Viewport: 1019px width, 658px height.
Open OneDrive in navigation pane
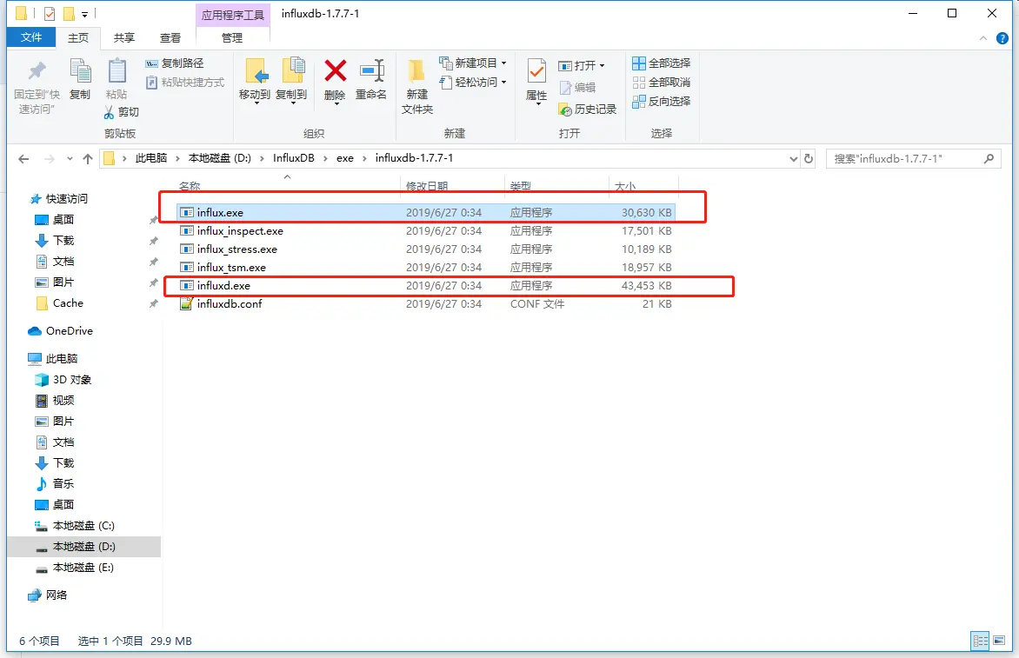(x=61, y=330)
